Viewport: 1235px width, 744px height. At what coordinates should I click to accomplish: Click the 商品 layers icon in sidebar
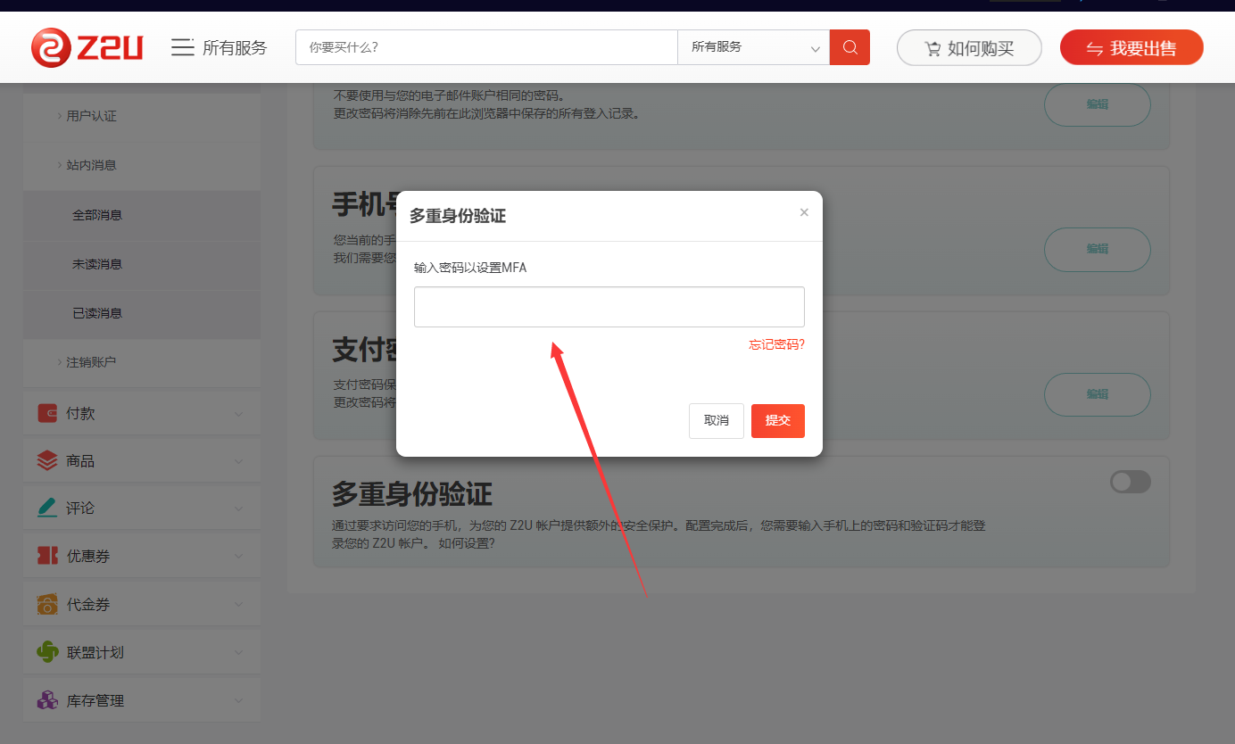47,461
